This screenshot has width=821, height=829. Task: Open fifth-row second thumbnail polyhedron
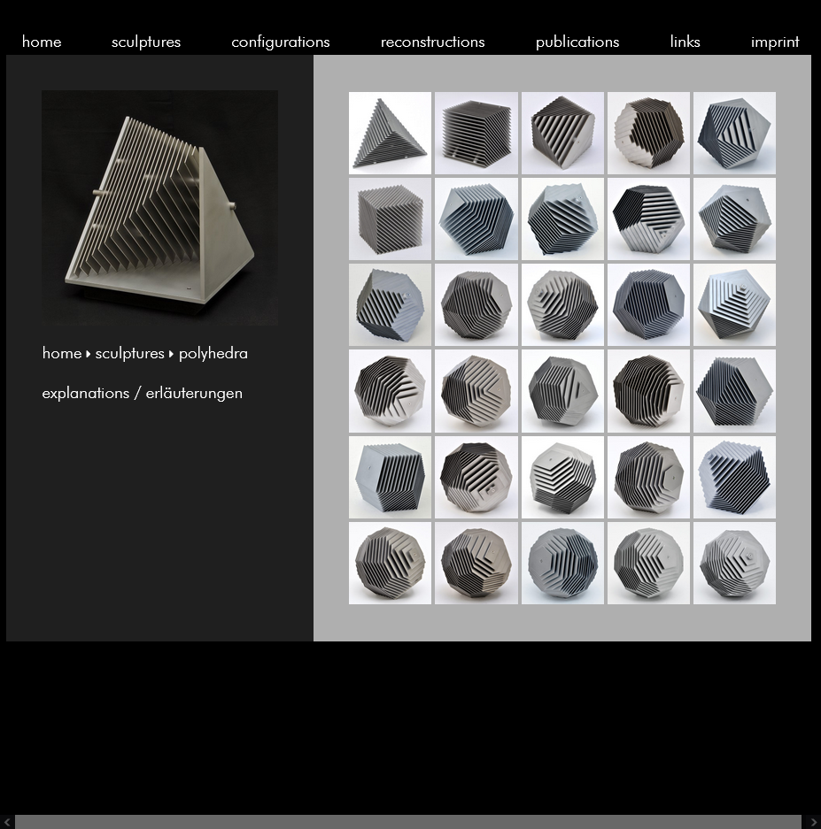(x=476, y=478)
